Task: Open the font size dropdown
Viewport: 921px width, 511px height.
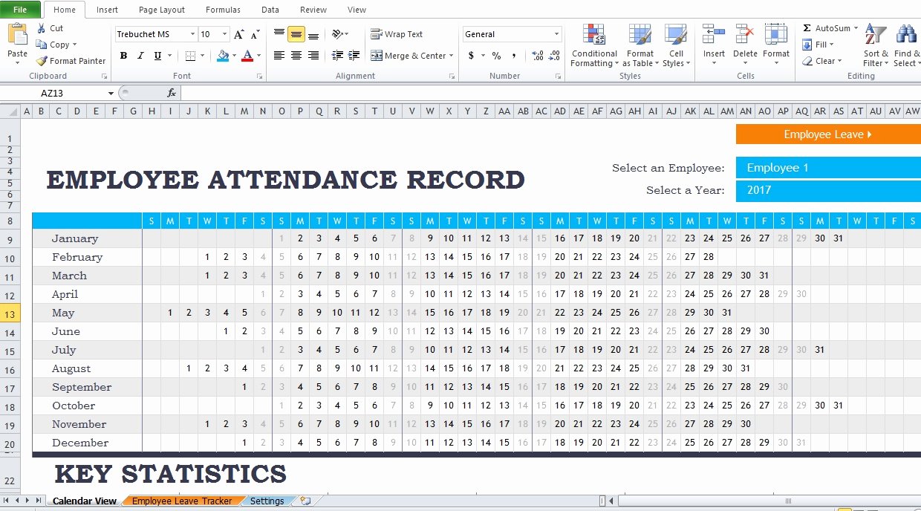Action: coord(225,34)
